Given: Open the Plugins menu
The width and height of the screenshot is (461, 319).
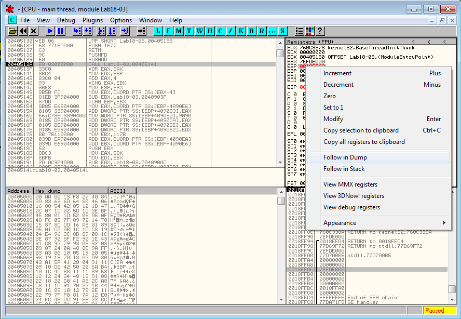Looking at the screenshot, I should click(92, 20).
